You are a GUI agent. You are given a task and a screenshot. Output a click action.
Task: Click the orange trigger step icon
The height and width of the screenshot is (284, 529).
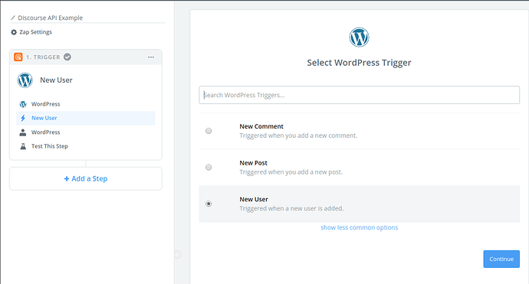[18, 57]
